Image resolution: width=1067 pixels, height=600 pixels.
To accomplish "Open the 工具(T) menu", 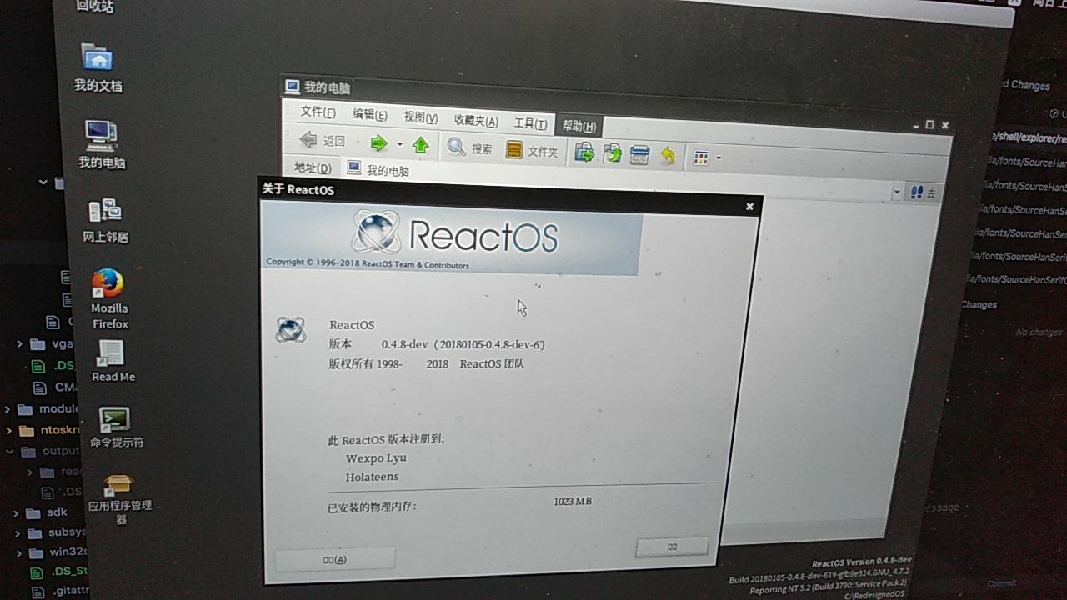I will [530, 124].
